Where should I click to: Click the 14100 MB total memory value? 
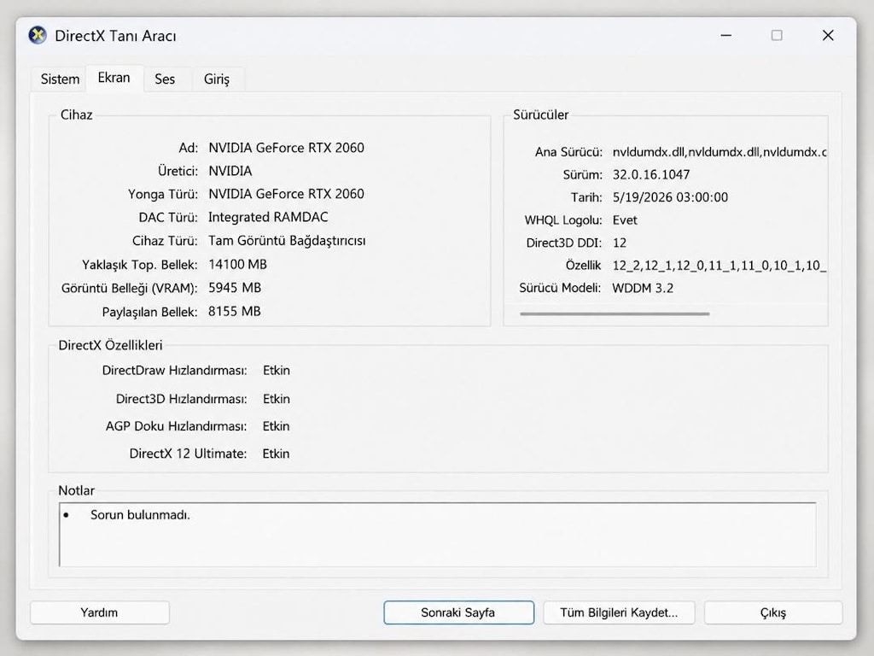[237, 265]
